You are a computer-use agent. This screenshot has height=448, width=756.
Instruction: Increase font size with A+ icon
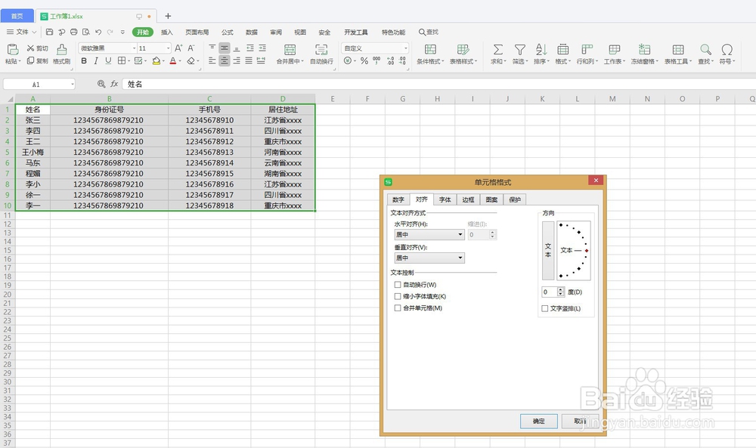[178, 48]
